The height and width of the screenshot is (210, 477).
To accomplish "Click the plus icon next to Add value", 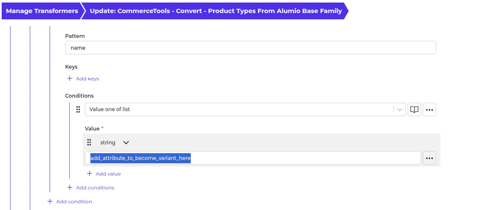I will [x=89, y=173].
